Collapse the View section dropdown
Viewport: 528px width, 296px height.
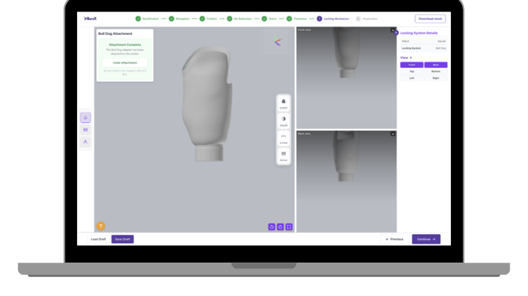[406, 58]
